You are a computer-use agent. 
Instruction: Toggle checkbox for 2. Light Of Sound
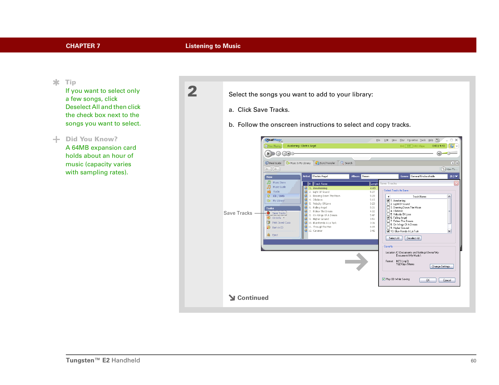pos(388,204)
